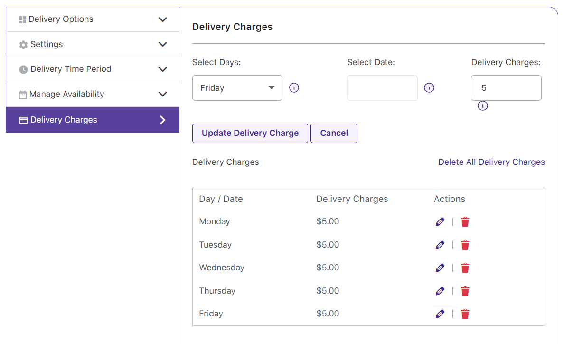Click the clock icon beside Delivery Time Period
The height and width of the screenshot is (344, 564).
click(x=22, y=69)
